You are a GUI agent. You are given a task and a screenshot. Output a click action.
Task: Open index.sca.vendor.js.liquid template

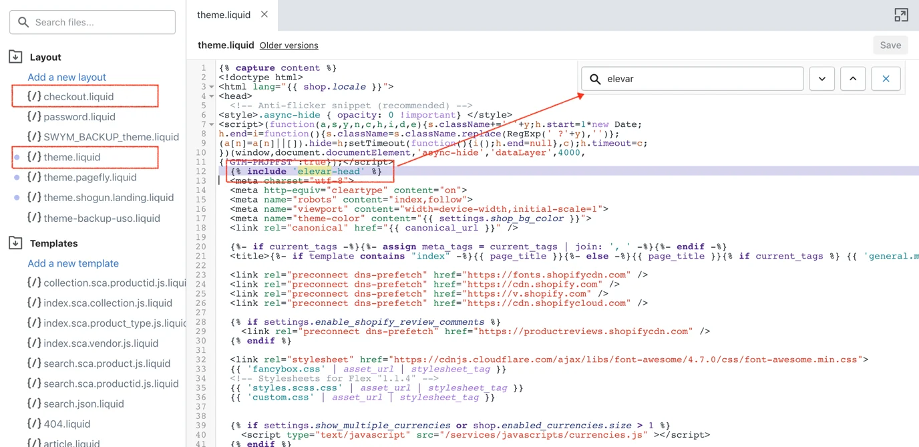point(101,343)
